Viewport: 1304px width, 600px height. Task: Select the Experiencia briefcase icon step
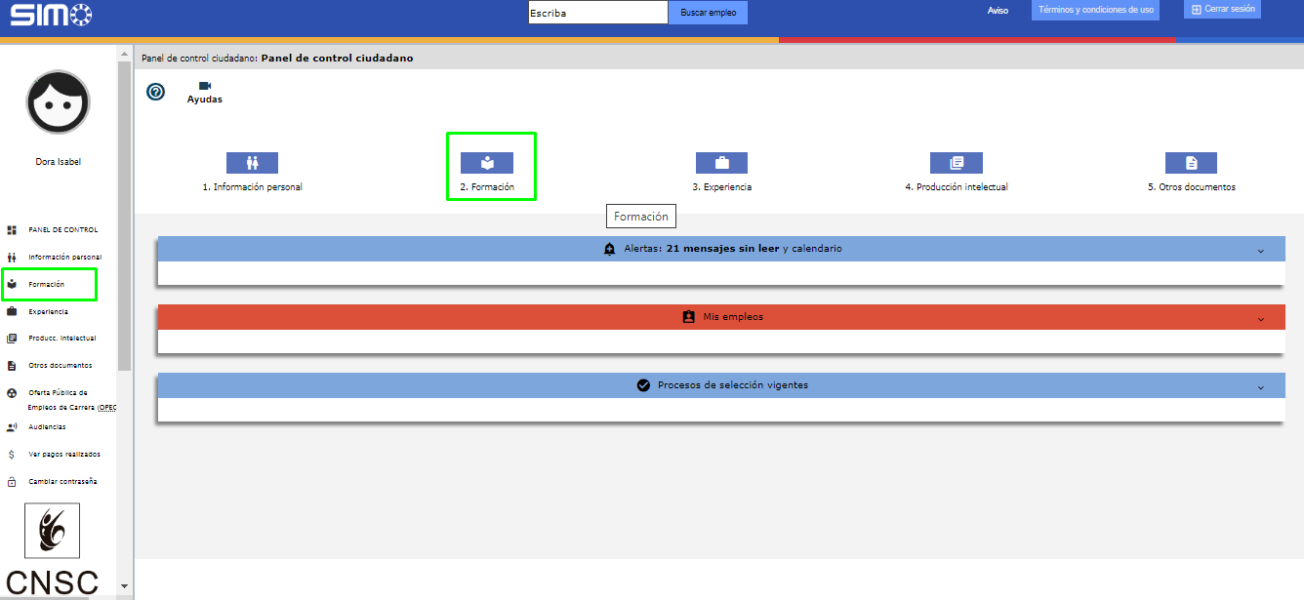coord(721,163)
